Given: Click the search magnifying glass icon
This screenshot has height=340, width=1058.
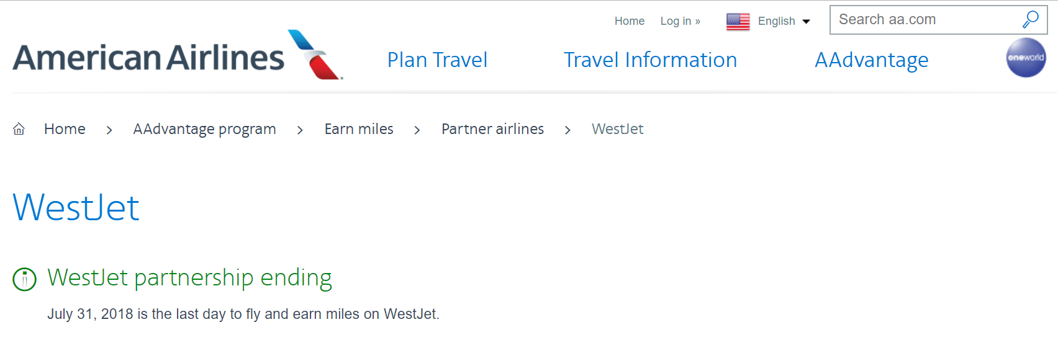Looking at the screenshot, I should tap(1030, 20).
